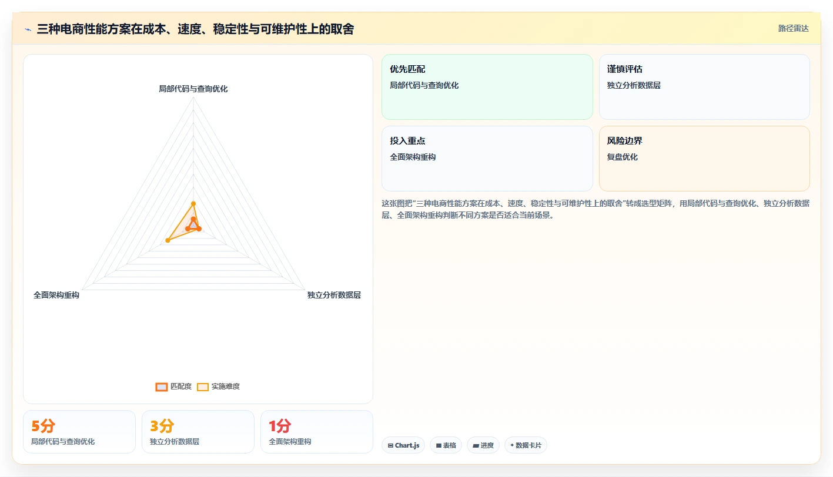833x477 pixels.
Task: Click the description paragraph under the cards
Action: (x=596, y=209)
